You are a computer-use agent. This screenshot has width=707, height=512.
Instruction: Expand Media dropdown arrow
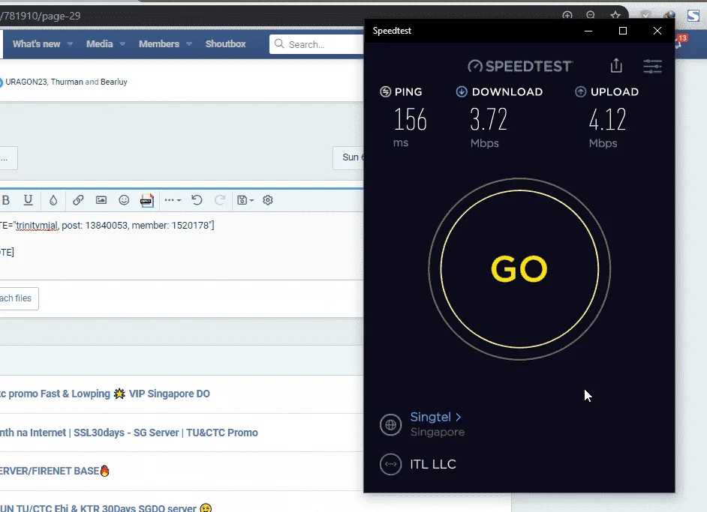click(x=122, y=44)
